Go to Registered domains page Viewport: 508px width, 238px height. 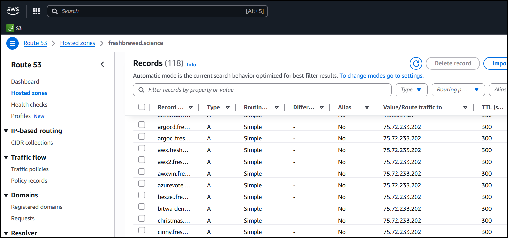click(37, 207)
